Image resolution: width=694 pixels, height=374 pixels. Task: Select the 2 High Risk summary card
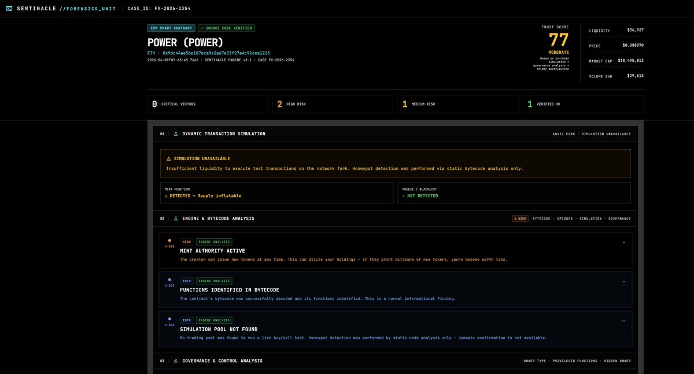[333, 104]
